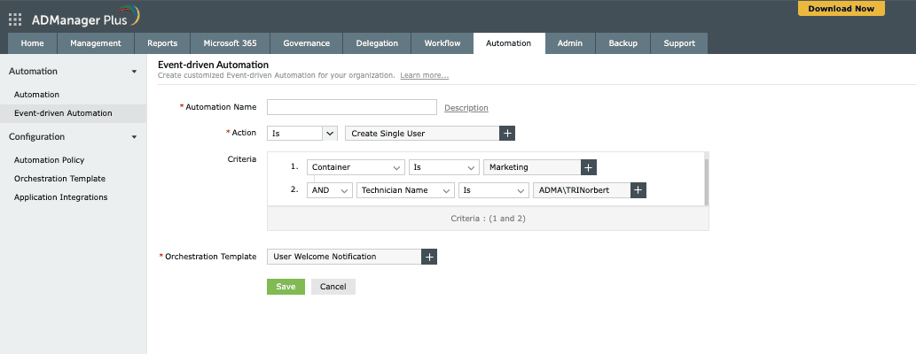
Task: Click plus icon for Orchestration Template
Action: pyautogui.click(x=430, y=257)
